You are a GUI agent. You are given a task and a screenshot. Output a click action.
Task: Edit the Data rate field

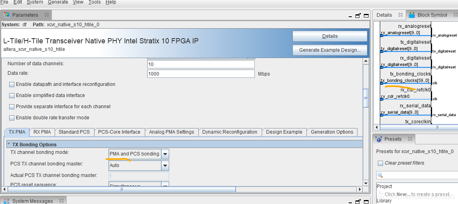tap(201, 74)
